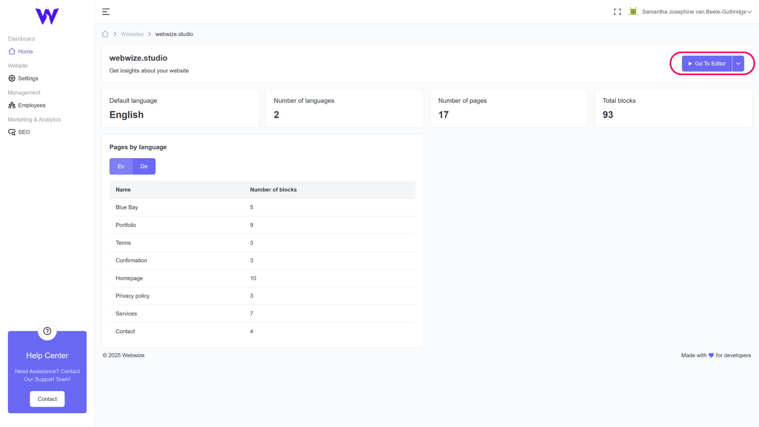This screenshot has width=759, height=427.
Task: Select the Homepage row in table
Action: 129,278
